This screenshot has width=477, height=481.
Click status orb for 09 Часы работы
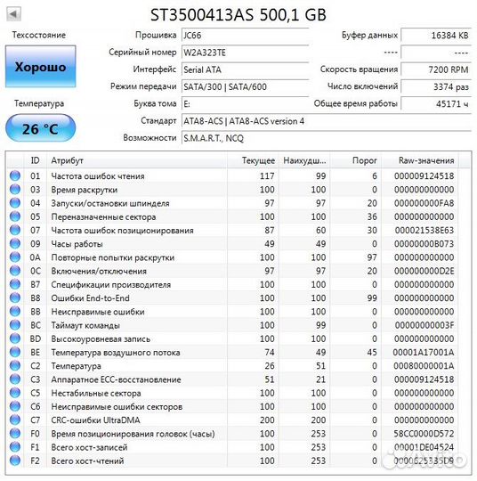tap(15, 243)
